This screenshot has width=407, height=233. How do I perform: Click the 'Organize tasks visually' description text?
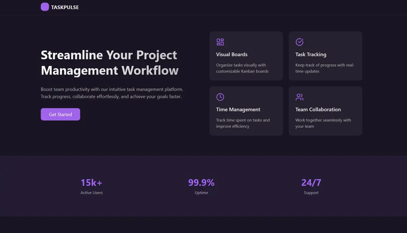coord(242,68)
